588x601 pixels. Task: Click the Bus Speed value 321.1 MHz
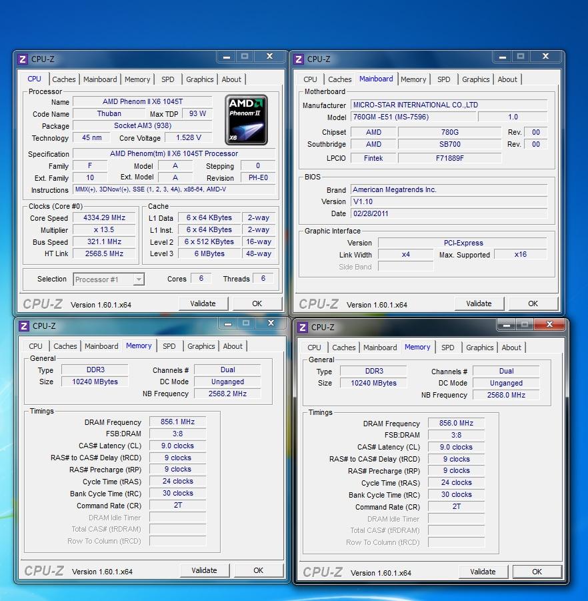(104, 242)
